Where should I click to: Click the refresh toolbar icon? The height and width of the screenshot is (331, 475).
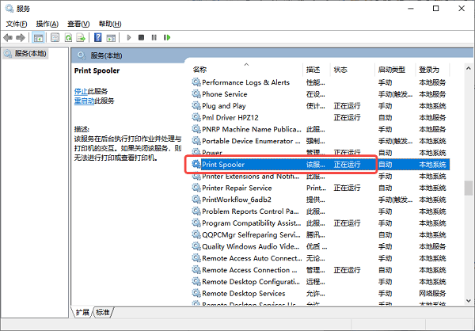[69, 37]
